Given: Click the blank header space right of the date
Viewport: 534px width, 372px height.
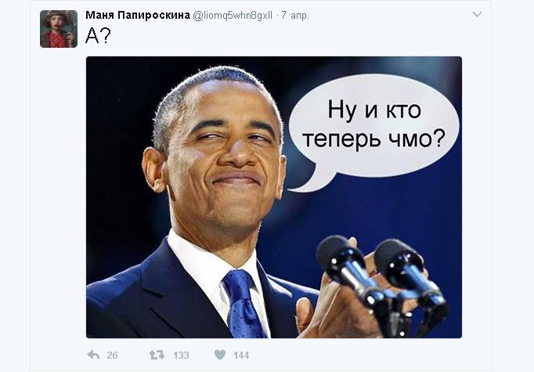Looking at the screenshot, I should tap(388, 16).
